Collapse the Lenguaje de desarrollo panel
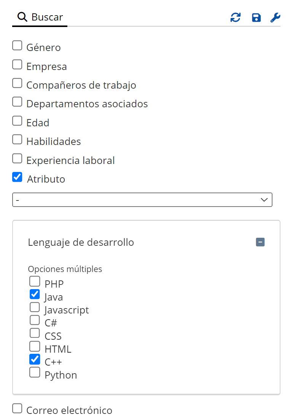Viewport: 290px width, 420px height. (x=260, y=242)
